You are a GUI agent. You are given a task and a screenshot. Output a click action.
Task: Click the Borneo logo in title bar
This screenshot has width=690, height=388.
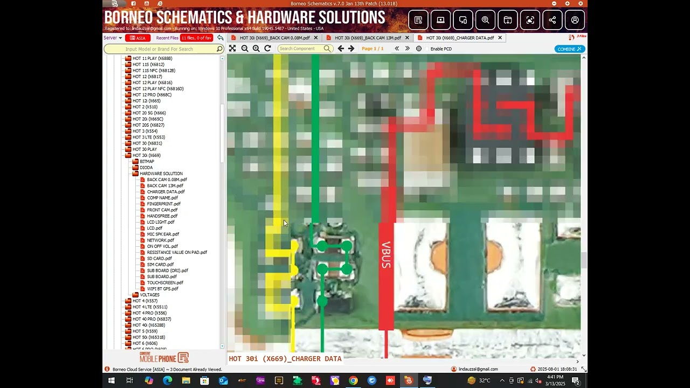point(114,3)
